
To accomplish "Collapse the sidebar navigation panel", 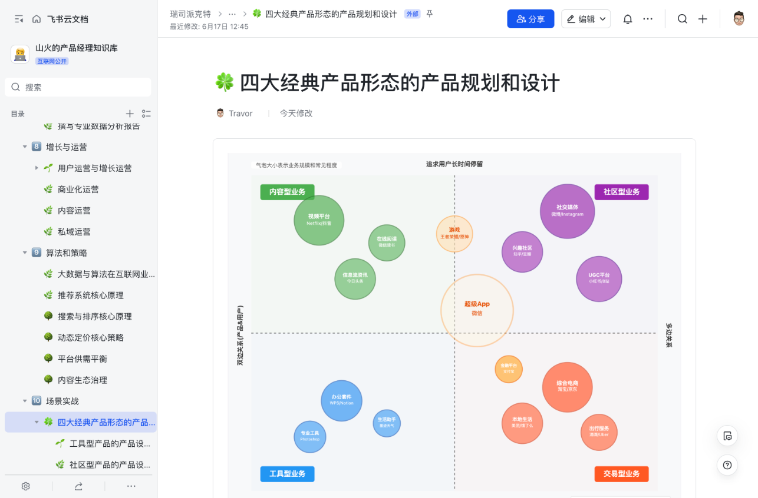I will coord(18,18).
